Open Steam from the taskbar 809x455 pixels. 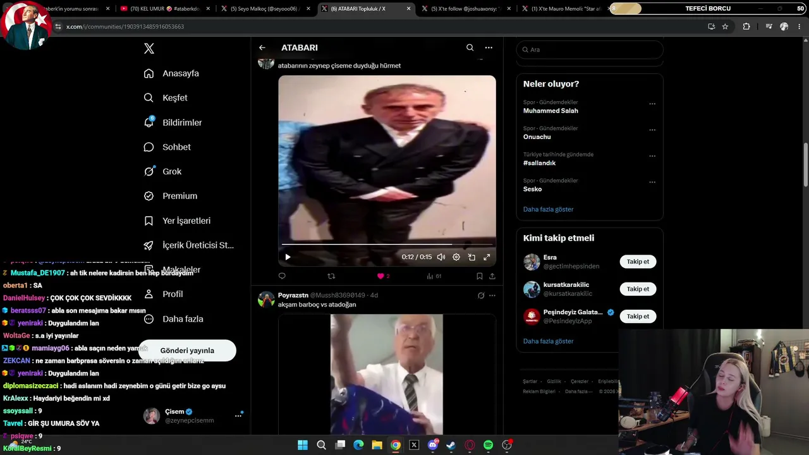pyautogui.click(x=451, y=445)
